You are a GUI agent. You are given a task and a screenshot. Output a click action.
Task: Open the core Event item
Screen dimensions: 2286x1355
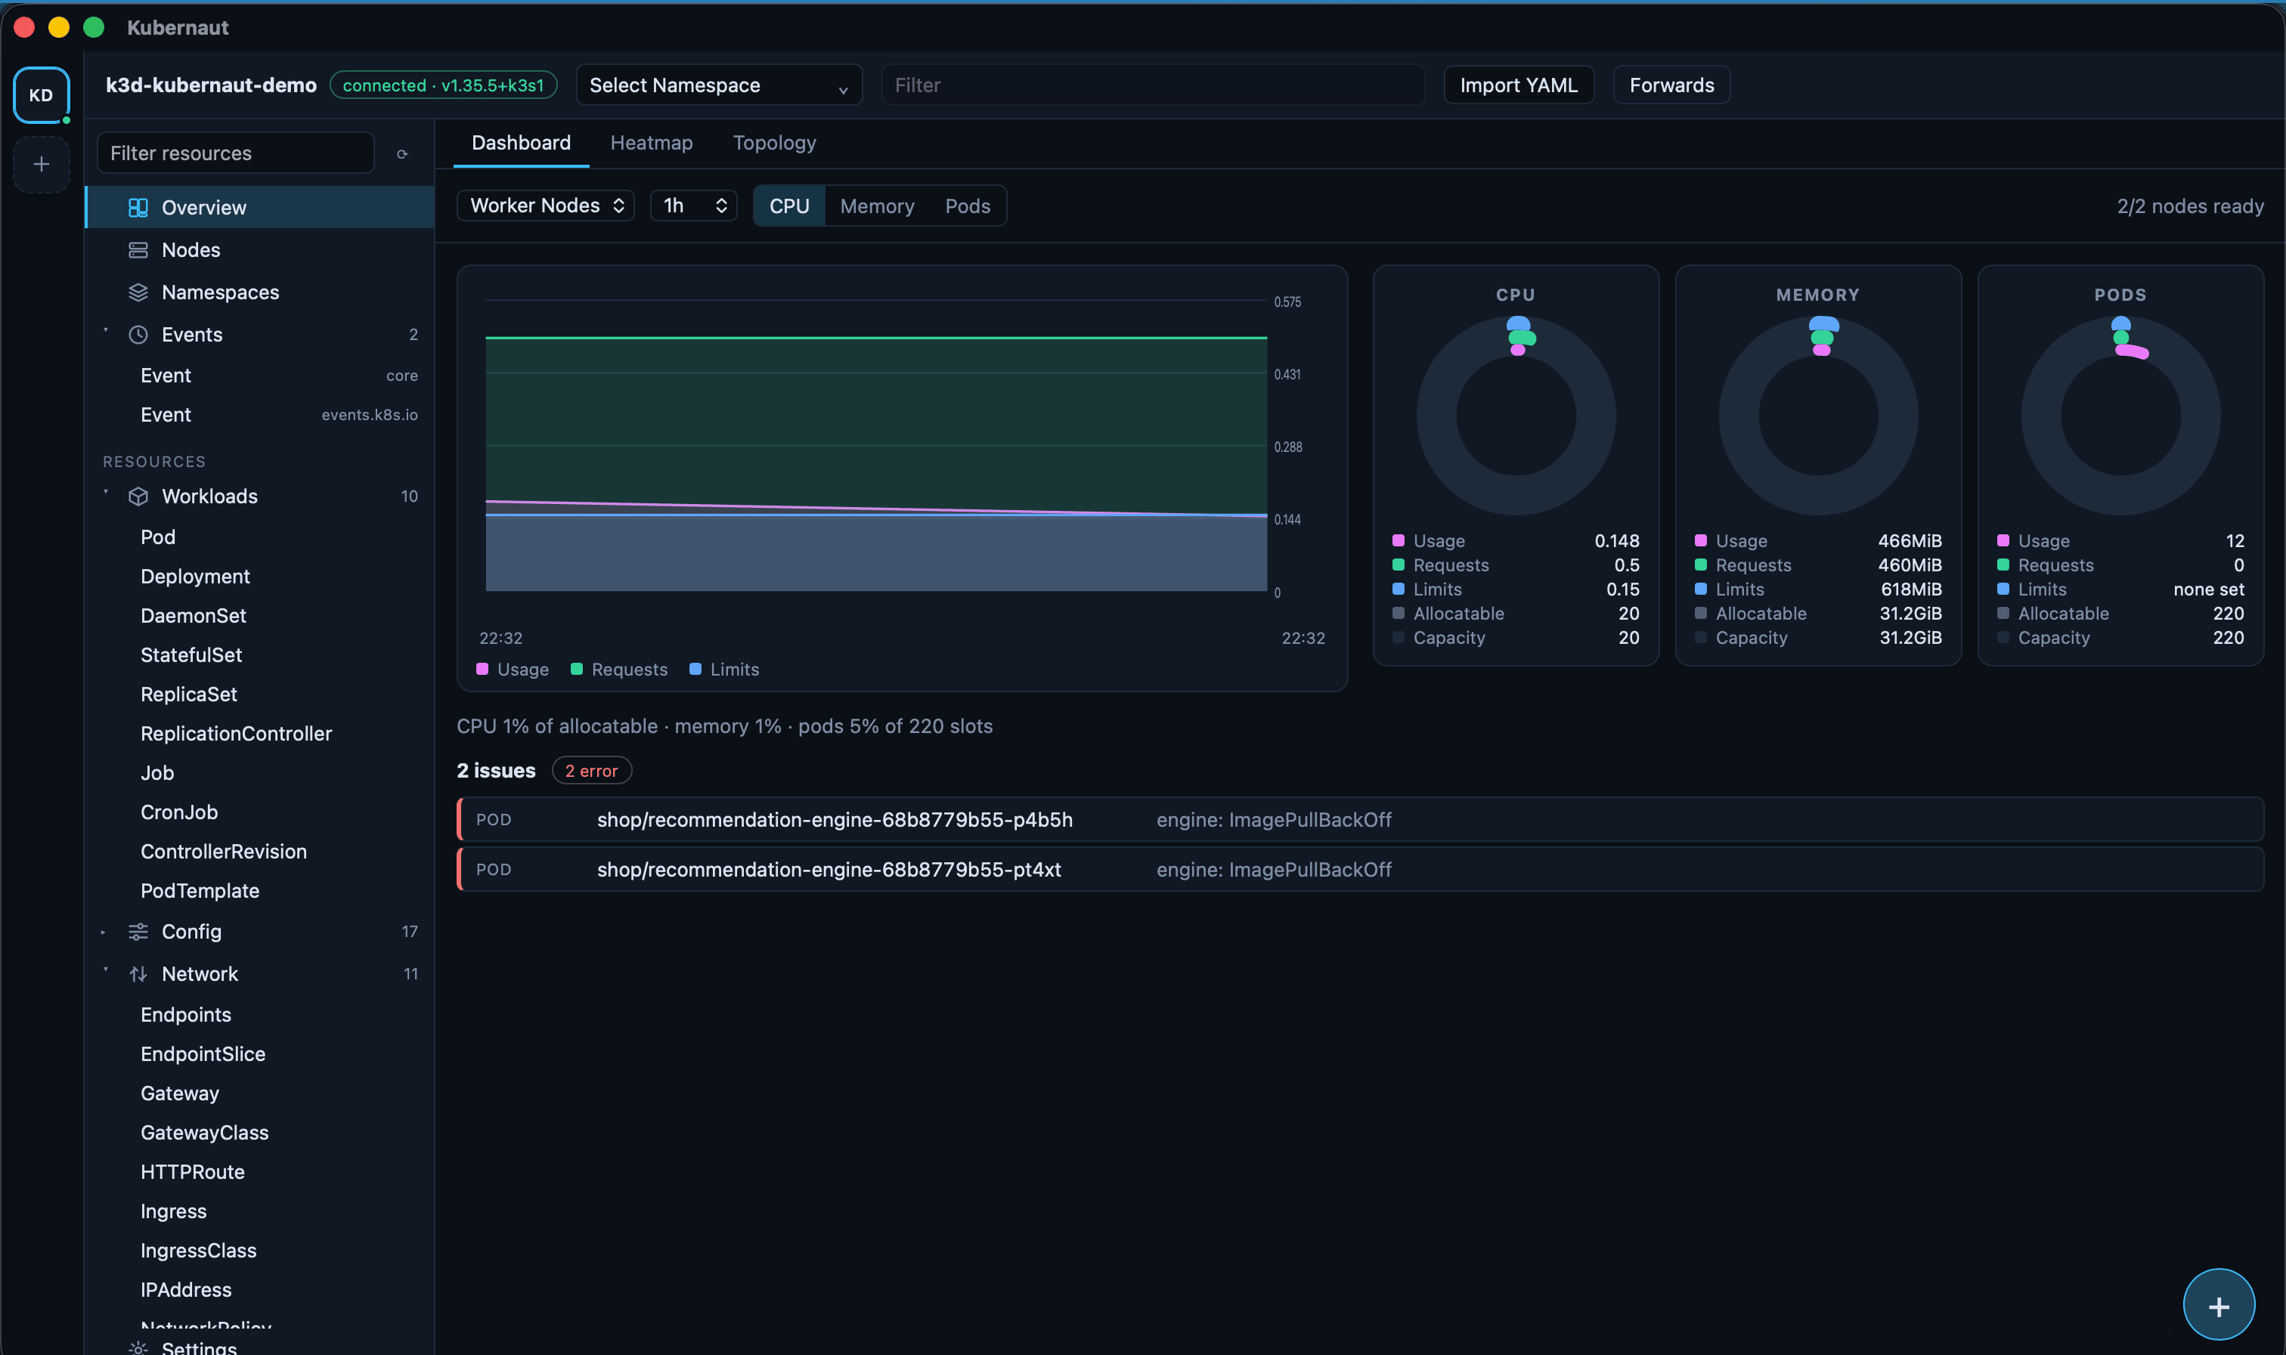click(260, 376)
